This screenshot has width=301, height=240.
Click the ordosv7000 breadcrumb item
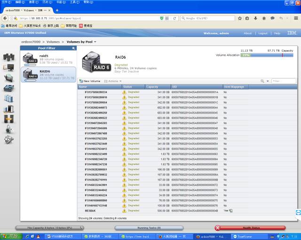[x=31, y=42]
